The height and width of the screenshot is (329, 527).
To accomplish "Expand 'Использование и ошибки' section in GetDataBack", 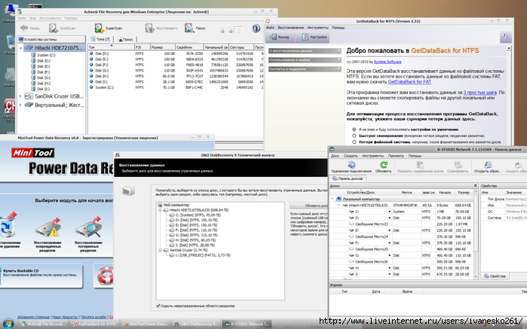I will [x=305, y=59].
